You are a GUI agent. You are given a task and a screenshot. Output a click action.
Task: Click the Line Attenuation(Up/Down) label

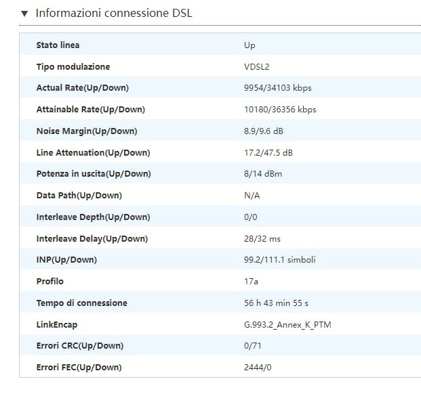(93, 152)
